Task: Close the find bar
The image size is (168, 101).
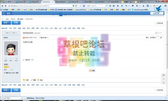Action: 166,98
